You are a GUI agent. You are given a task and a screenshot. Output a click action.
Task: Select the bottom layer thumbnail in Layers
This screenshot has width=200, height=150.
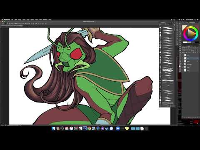185,70
